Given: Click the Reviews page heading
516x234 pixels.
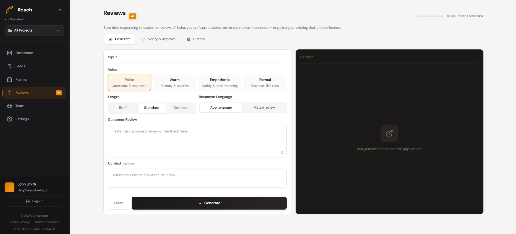Looking at the screenshot, I should coord(115,13).
